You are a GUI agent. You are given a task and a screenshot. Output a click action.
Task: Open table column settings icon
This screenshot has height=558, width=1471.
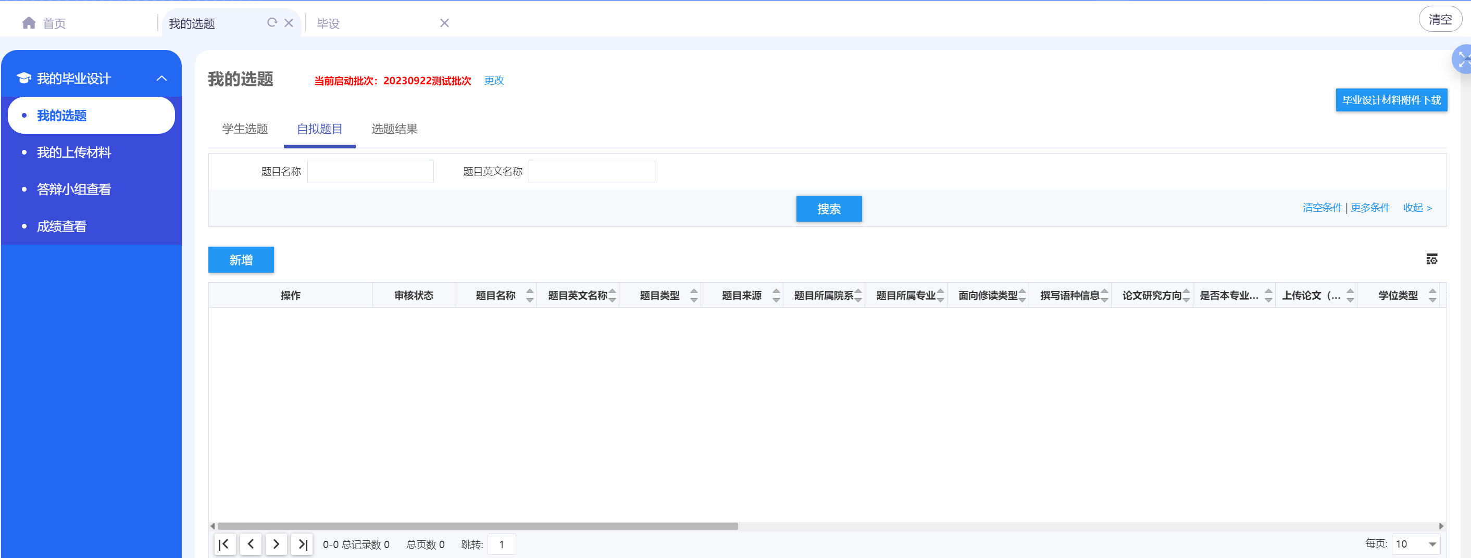[x=1431, y=259]
